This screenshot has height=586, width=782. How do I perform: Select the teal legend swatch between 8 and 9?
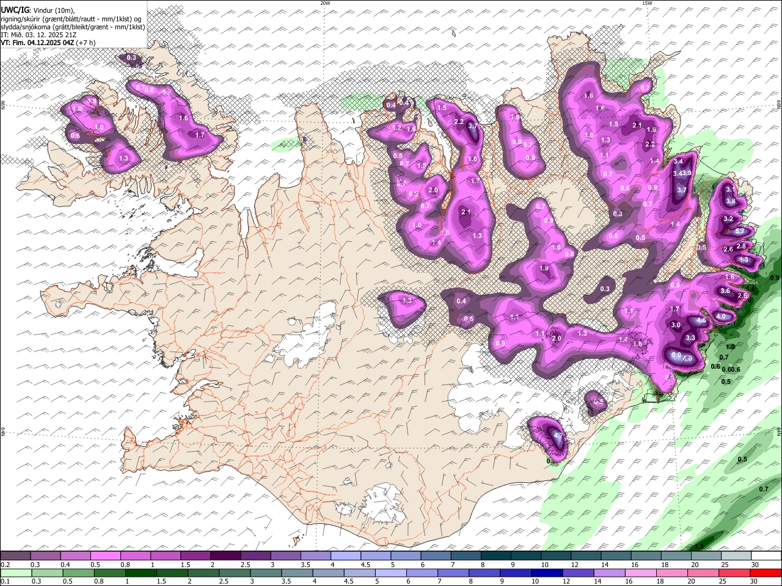[495, 555]
